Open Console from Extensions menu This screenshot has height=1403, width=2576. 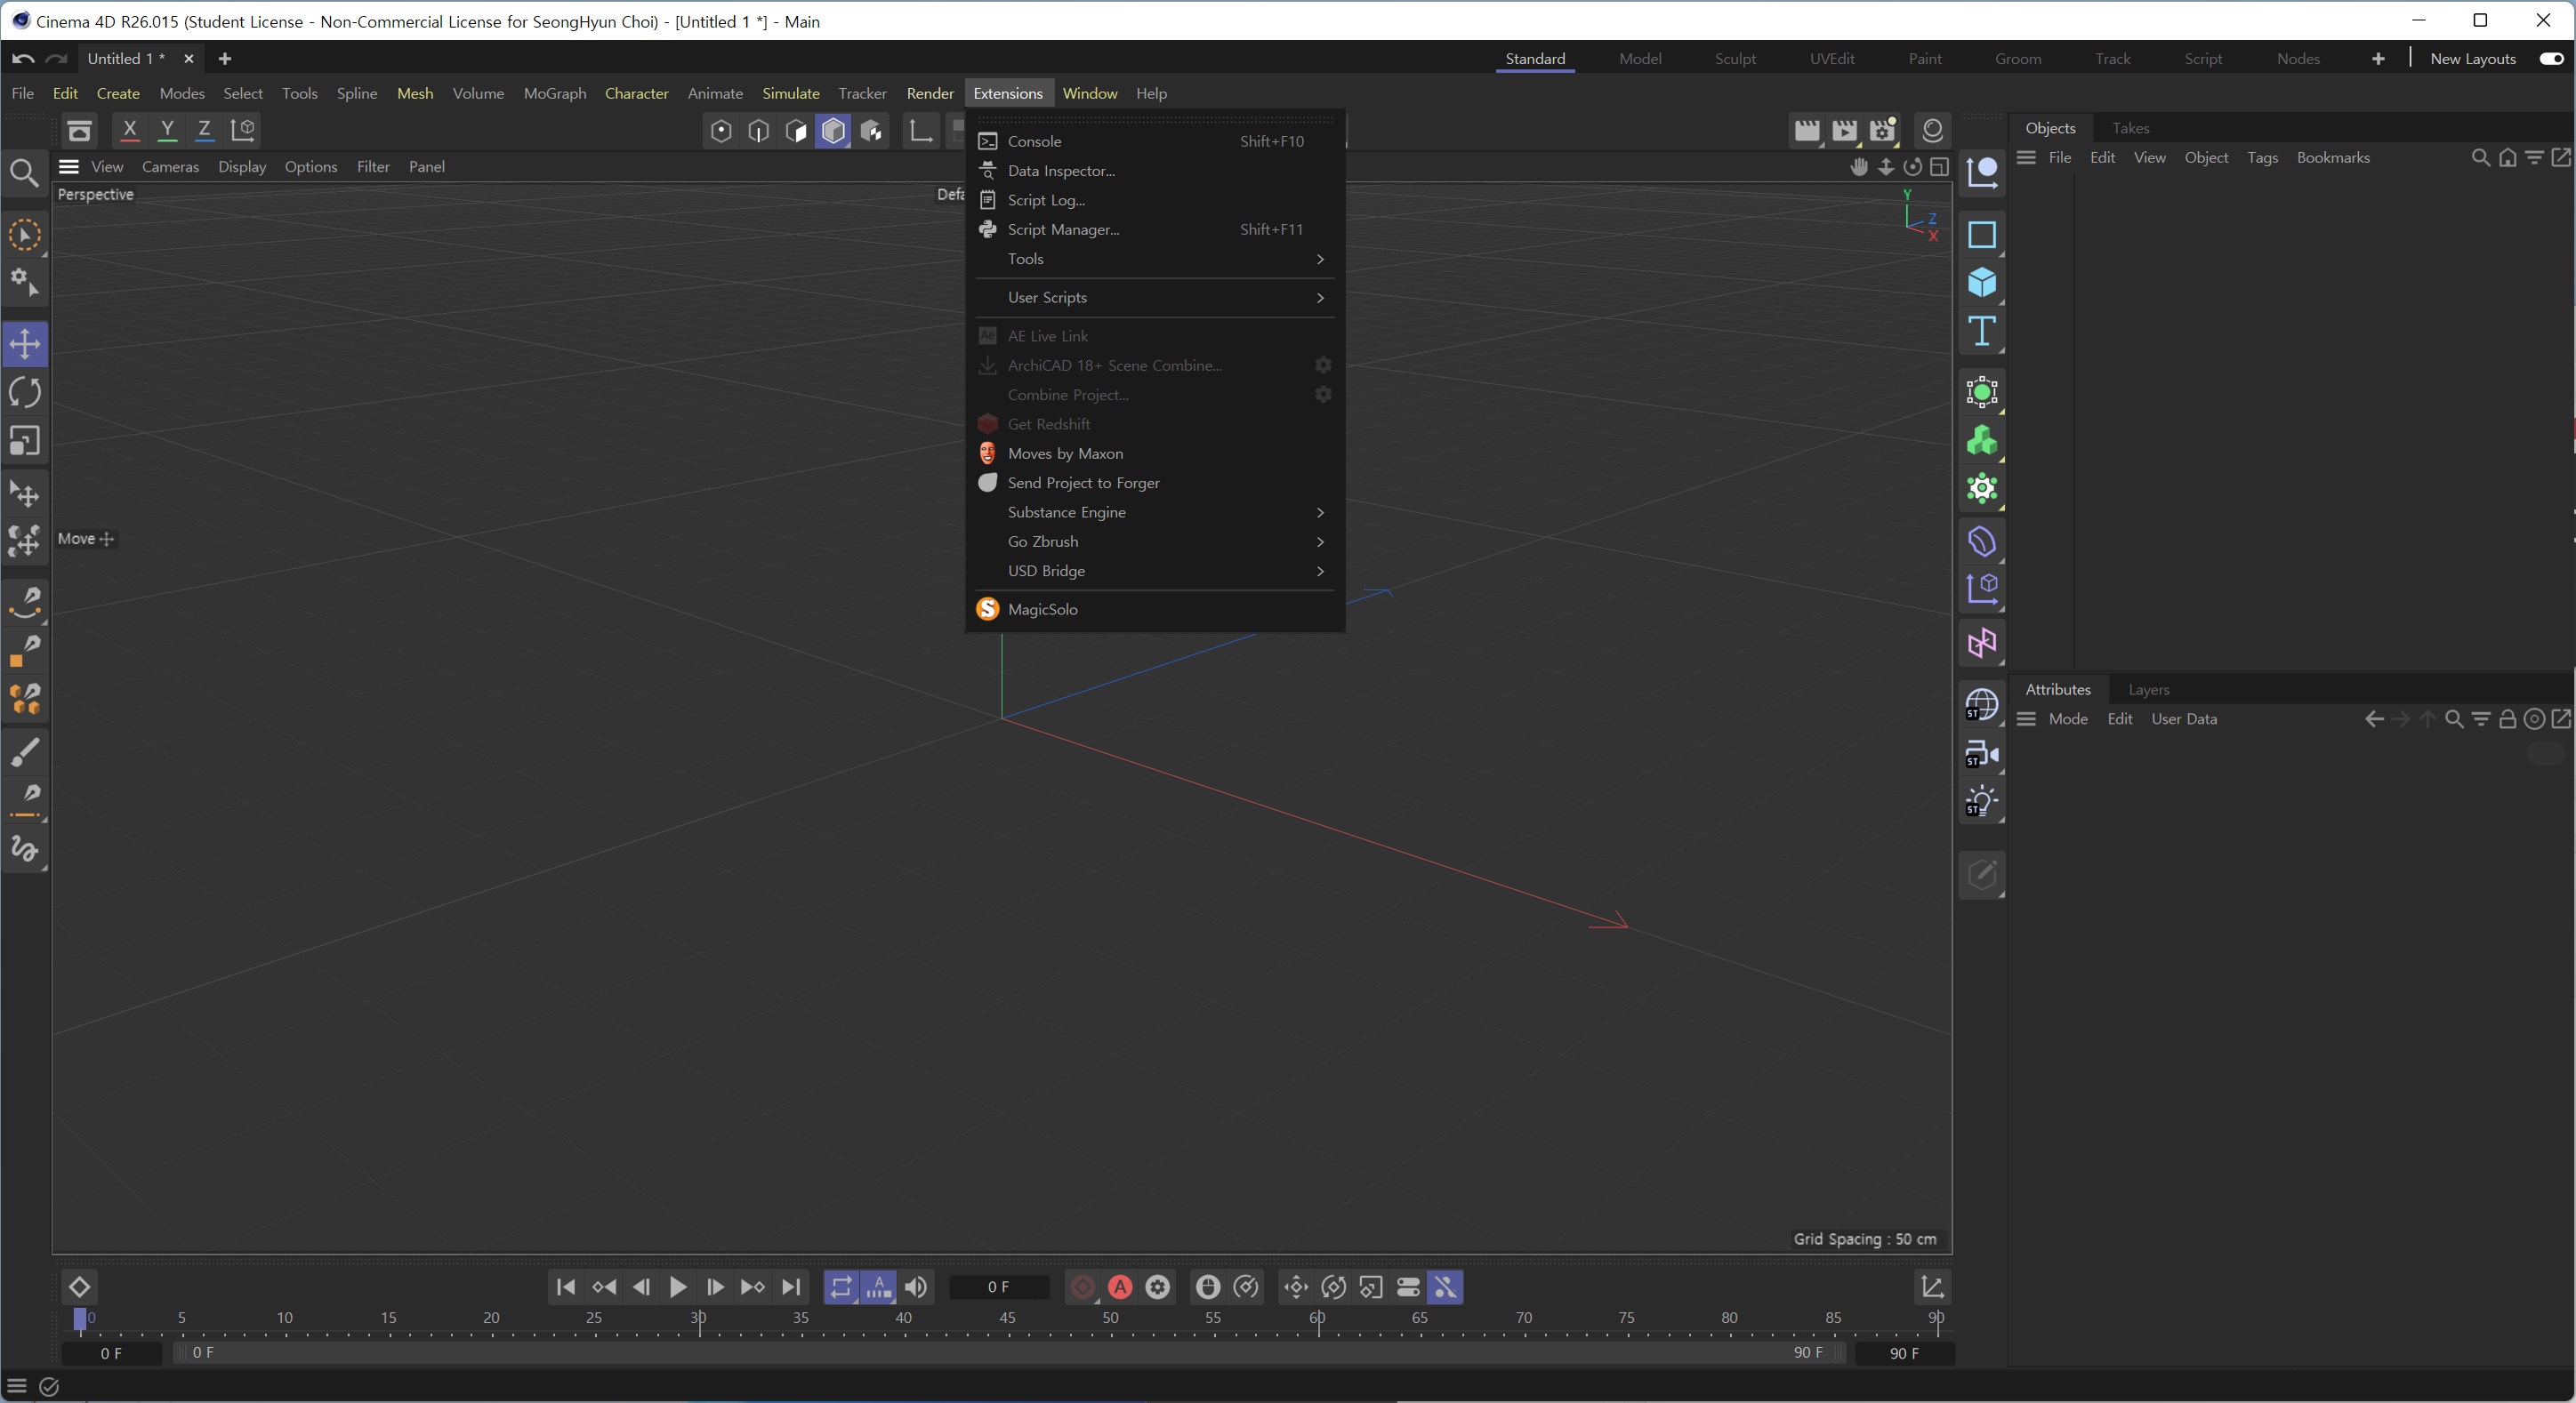point(1155,142)
